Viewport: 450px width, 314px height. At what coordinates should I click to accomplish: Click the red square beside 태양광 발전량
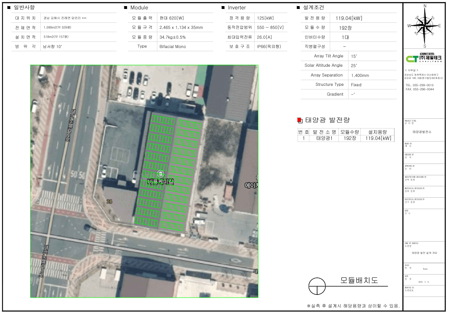point(300,120)
